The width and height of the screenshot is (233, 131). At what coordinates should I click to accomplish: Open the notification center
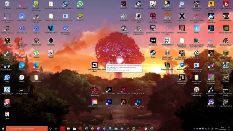tap(229, 128)
